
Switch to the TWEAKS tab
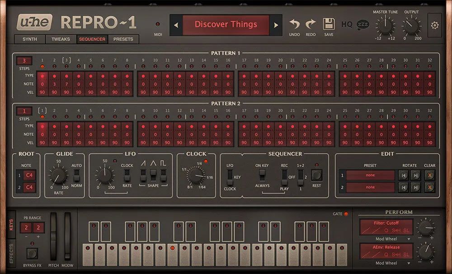[61, 39]
